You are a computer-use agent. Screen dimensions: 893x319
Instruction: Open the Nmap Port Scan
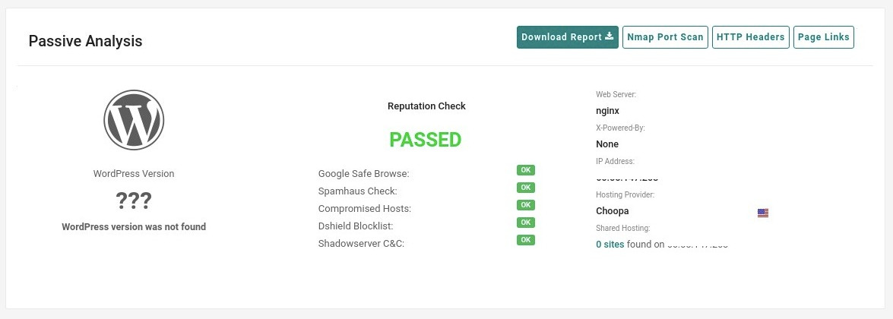click(x=665, y=37)
